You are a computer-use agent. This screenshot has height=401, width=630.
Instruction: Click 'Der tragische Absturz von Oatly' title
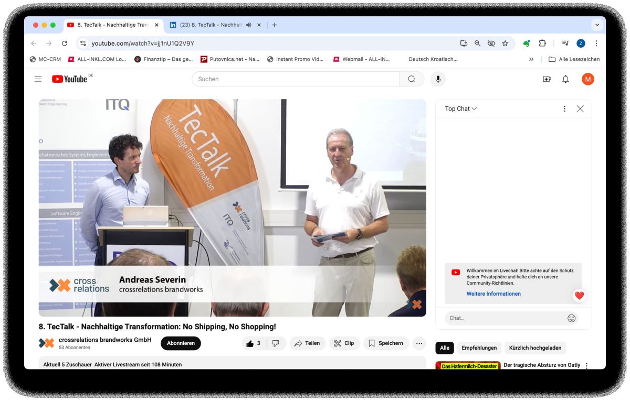tap(542, 365)
